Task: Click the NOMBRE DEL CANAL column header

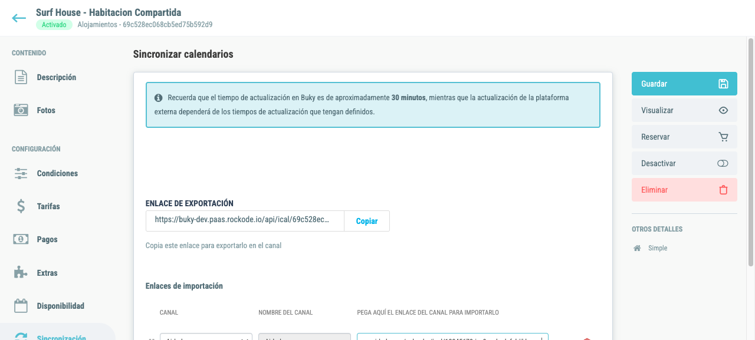Action: point(285,312)
